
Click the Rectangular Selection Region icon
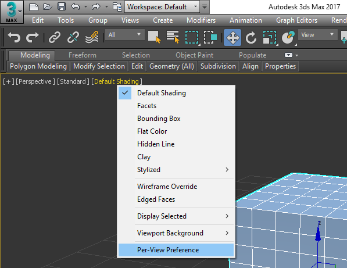192,37
